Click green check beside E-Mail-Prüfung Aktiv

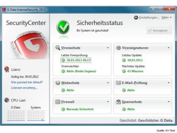124,90
